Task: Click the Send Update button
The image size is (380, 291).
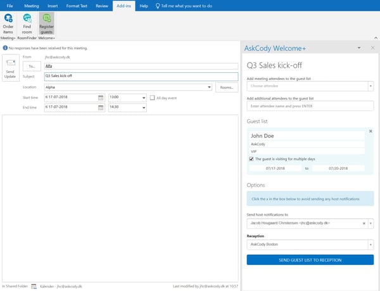Action: point(10,68)
